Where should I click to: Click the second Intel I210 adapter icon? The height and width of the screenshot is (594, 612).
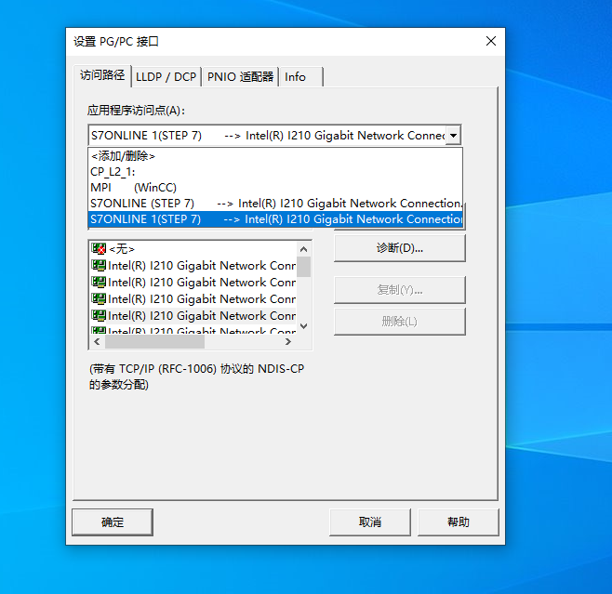point(98,283)
